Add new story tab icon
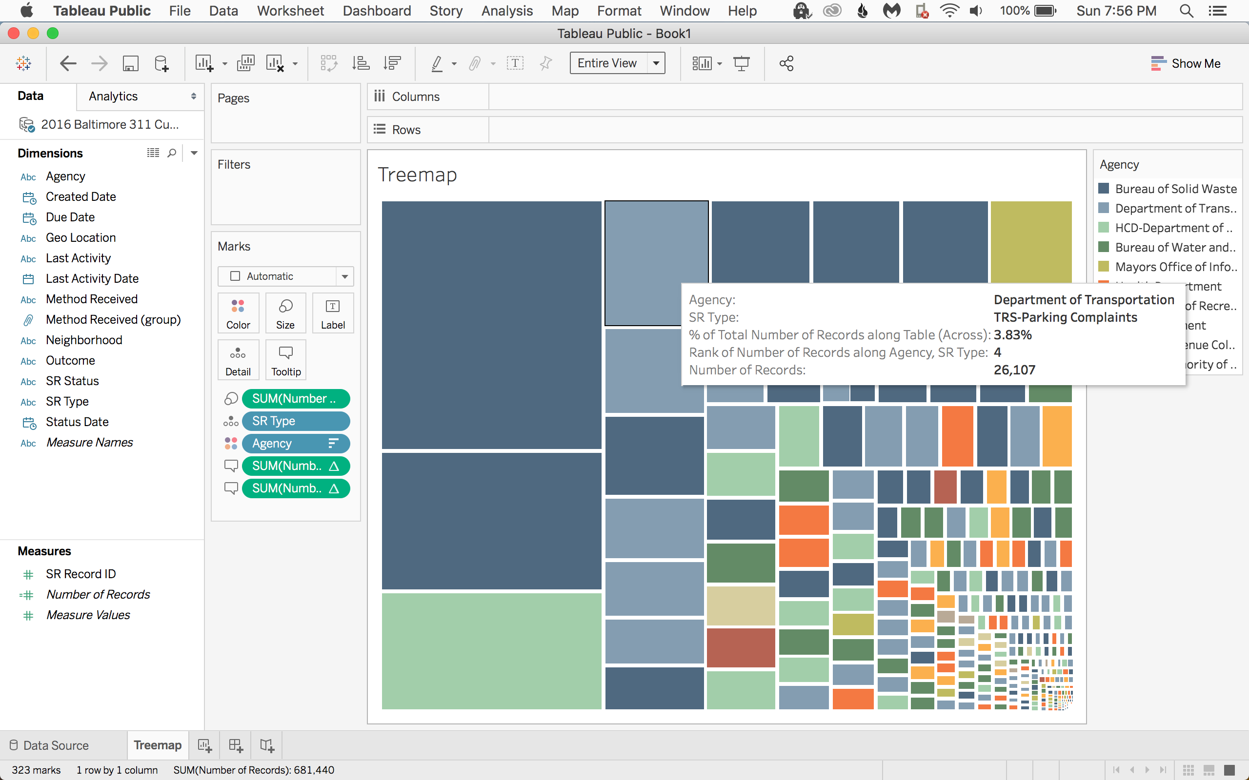The image size is (1249, 780). tap(267, 745)
